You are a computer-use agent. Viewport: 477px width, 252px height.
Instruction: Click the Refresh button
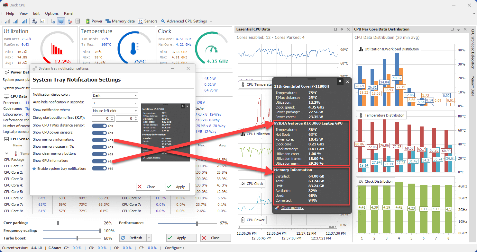[133, 238]
